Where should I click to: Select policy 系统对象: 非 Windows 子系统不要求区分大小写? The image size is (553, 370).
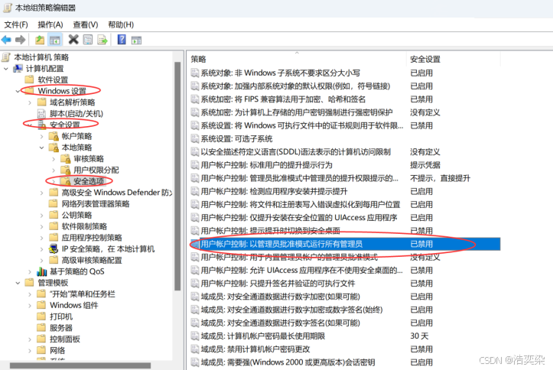coord(281,73)
